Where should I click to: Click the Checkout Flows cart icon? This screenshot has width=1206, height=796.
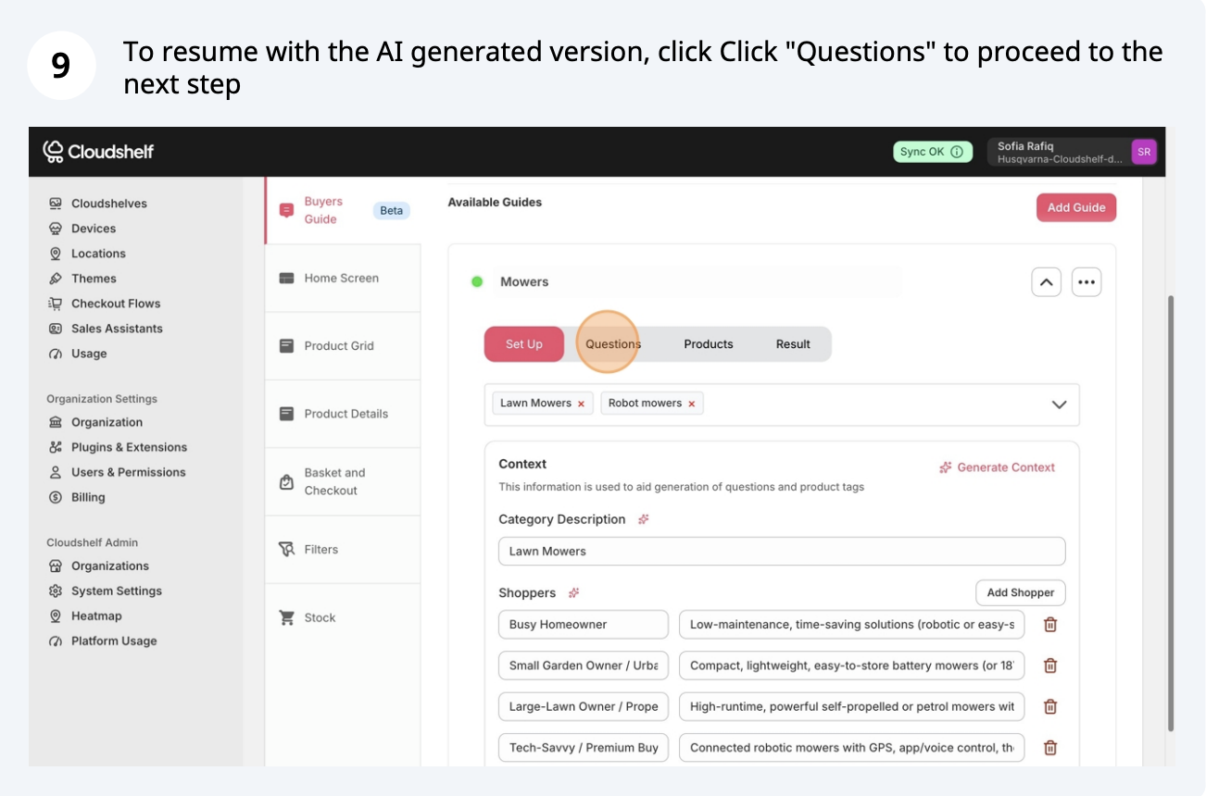56,304
